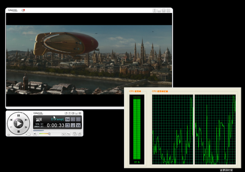Pause playback with the pause icon
Image resolution: width=245 pixels, height=172 pixels.
[x=19, y=116]
